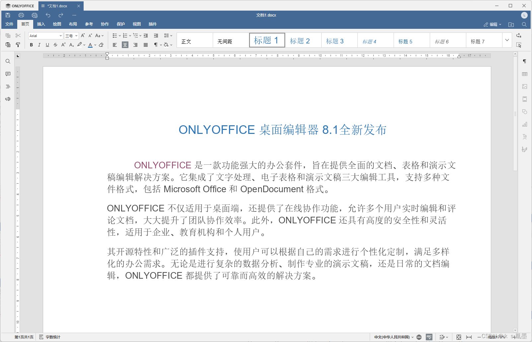Screen dimensions: 532x342
Task: Switch to the 布局 tab
Action: click(73, 24)
